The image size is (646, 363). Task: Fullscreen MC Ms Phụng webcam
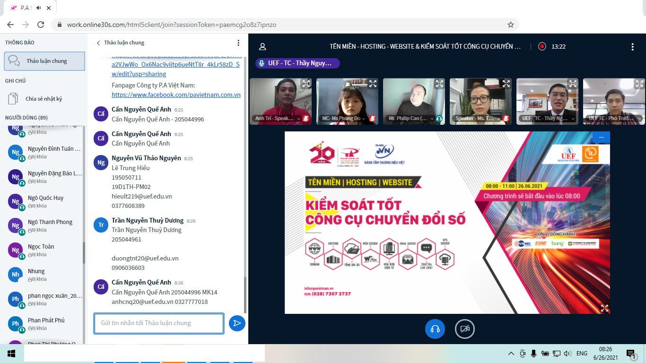coord(373,84)
